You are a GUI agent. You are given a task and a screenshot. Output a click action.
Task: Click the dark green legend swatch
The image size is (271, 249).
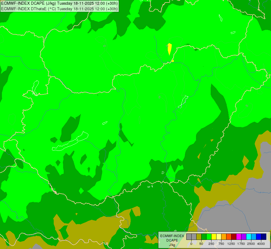tap(204, 237)
